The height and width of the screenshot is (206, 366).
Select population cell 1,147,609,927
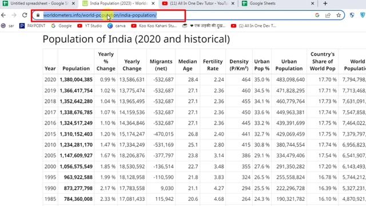coord(76,156)
